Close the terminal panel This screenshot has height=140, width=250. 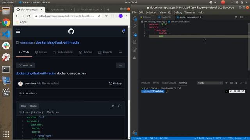[246, 83]
